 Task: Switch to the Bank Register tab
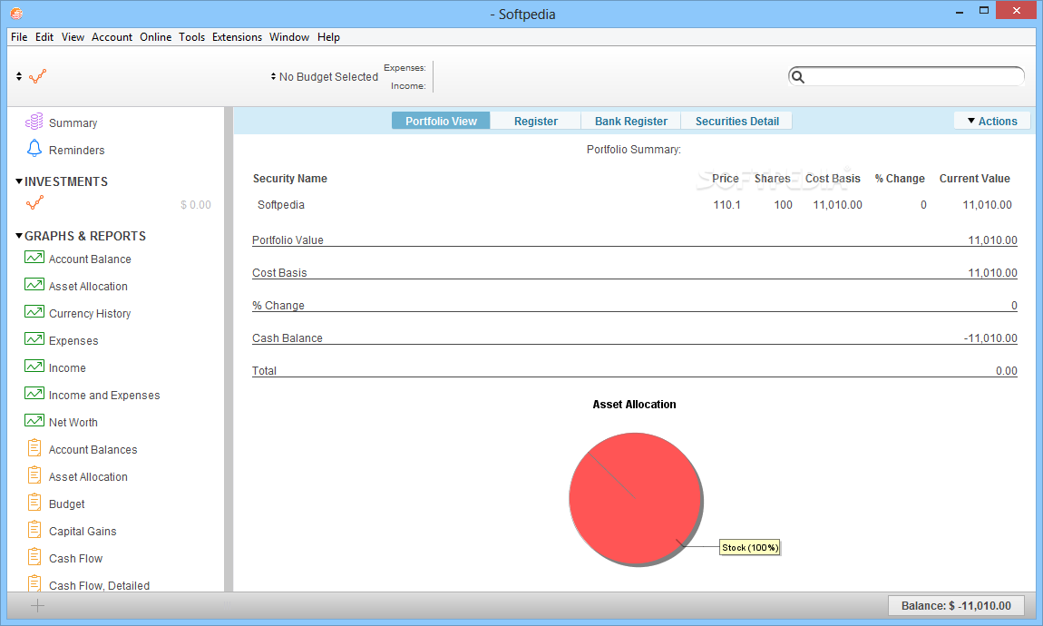point(630,121)
